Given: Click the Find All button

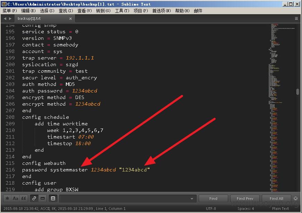Looking at the screenshot, I should click(276, 198).
